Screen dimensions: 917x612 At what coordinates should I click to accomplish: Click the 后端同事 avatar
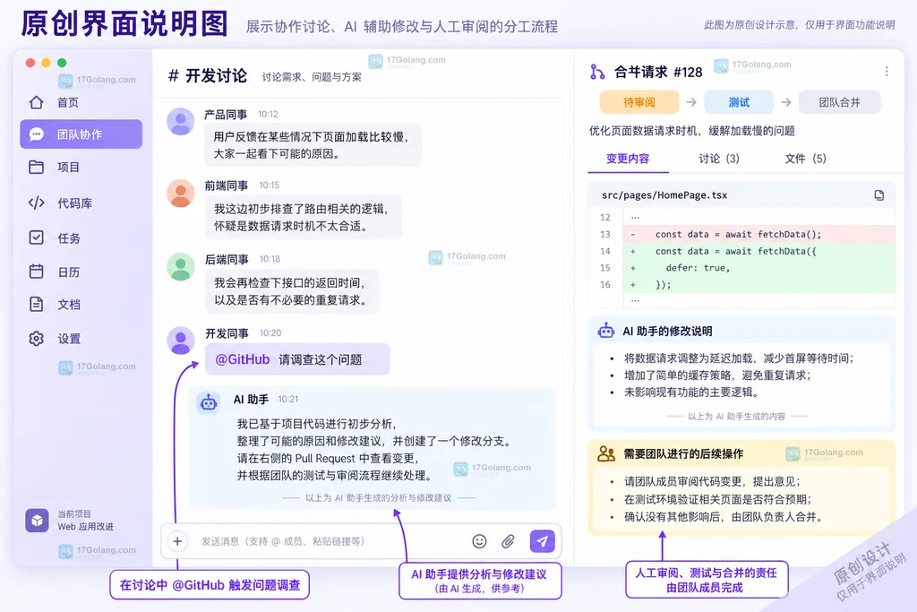(181, 267)
